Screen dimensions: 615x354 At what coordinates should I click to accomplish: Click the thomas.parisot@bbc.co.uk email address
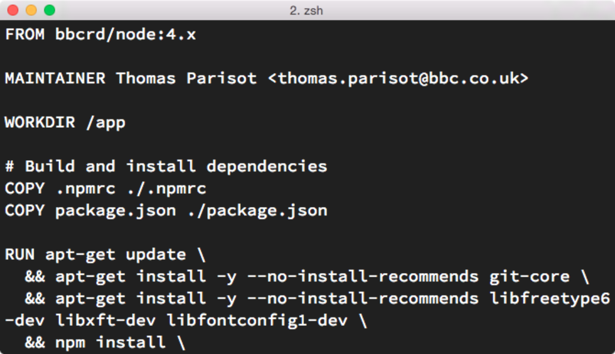[x=399, y=79]
